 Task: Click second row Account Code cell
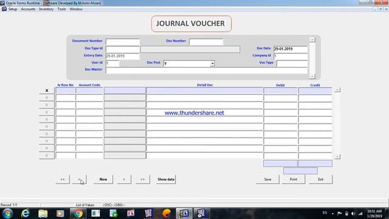(89, 98)
